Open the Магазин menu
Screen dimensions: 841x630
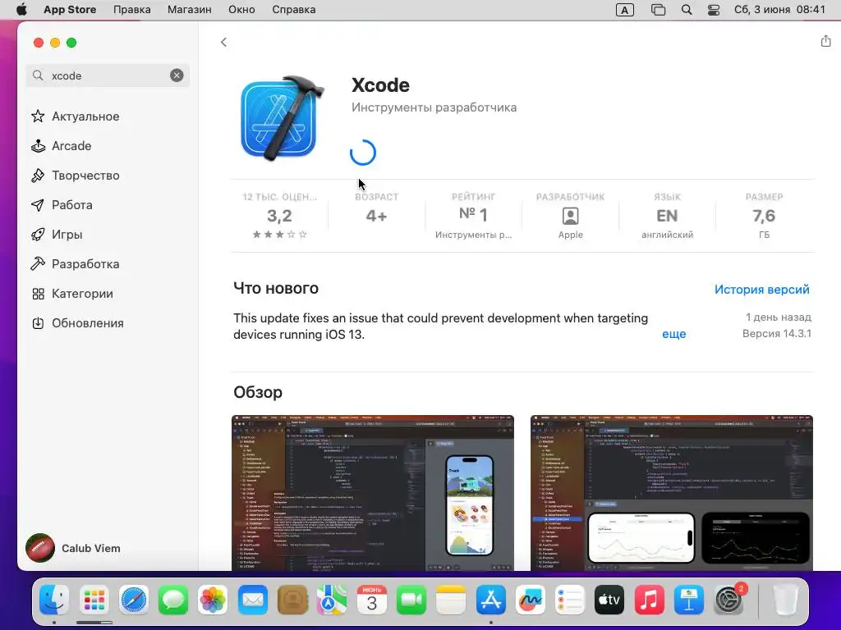coord(190,10)
